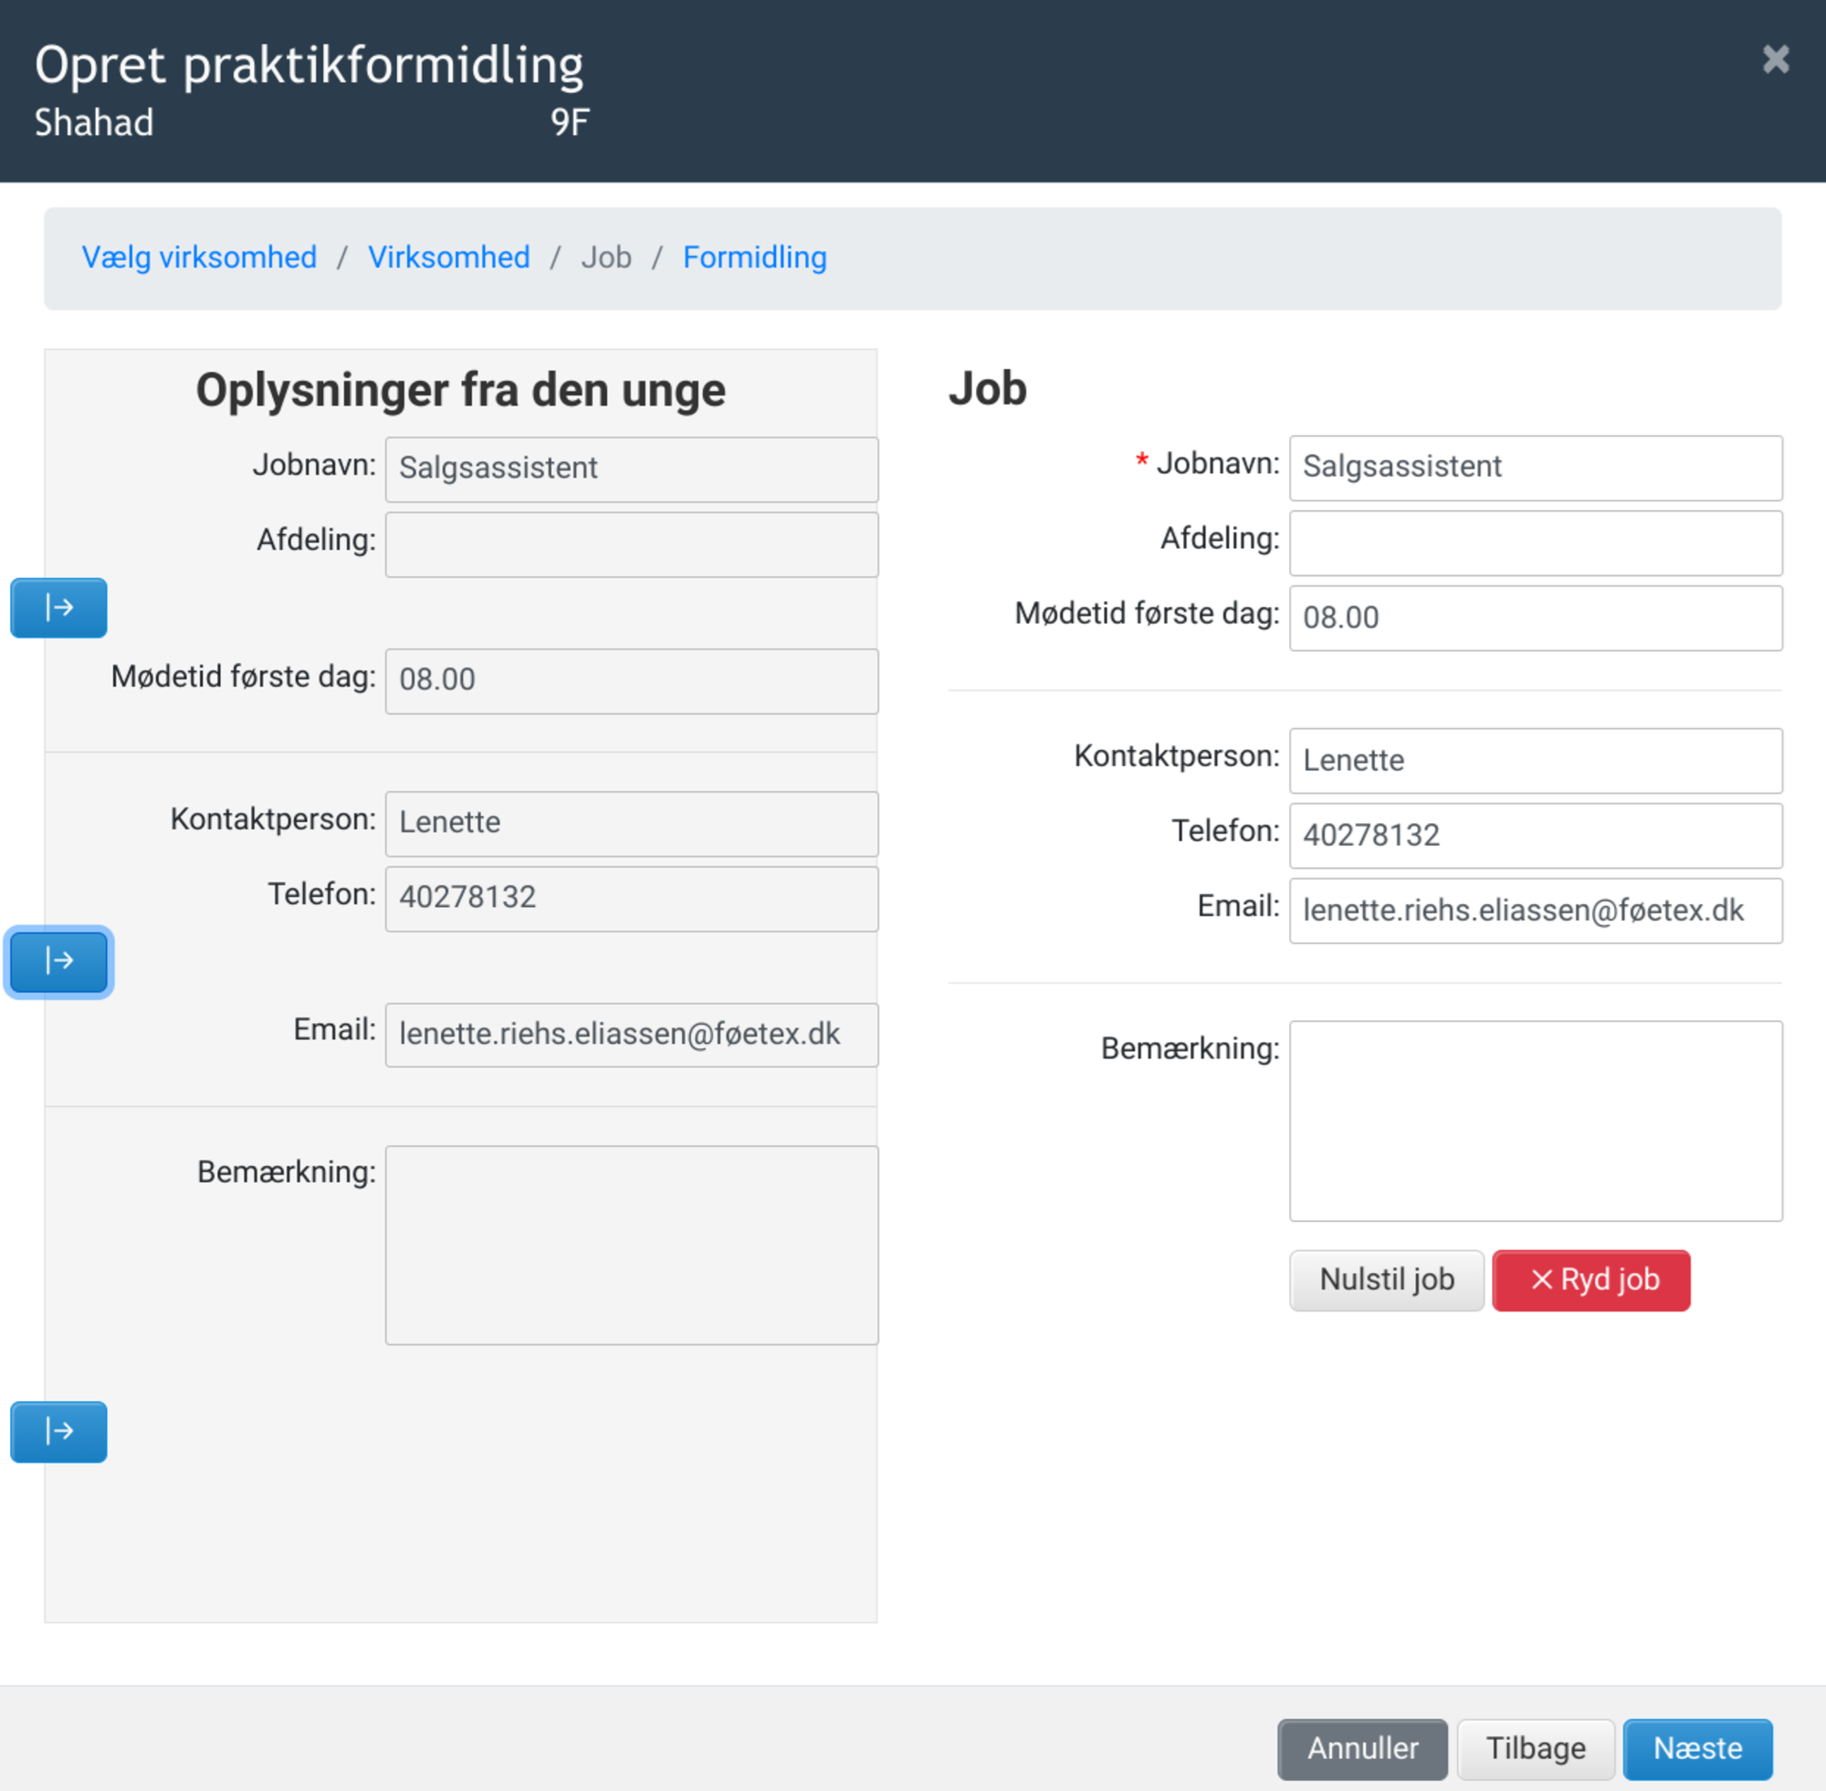The height and width of the screenshot is (1791, 1826).
Task: Click the transfer arrow below Bemærkning
Action: pos(58,1432)
